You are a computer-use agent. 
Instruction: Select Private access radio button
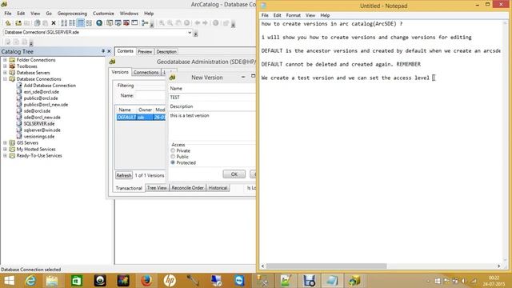click(x=173, y=150)
